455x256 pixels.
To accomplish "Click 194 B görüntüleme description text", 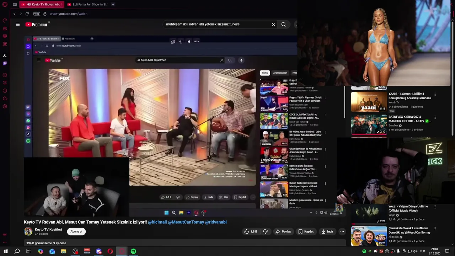I will coord(39,243).
